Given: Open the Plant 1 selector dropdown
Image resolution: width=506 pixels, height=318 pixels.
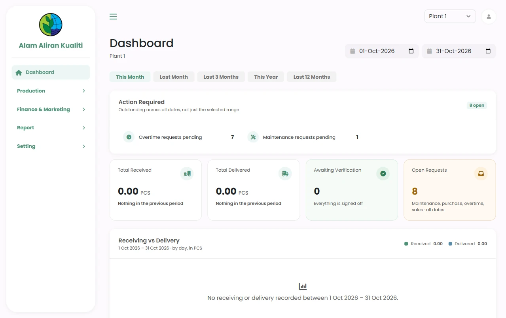Looking at the screenshot, I should [x=450, y=16].
